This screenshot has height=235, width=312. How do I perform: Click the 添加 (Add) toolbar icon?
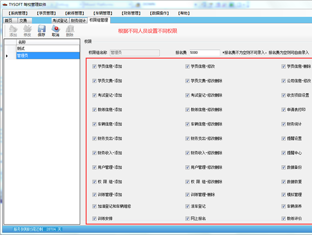tap(13, 31)
